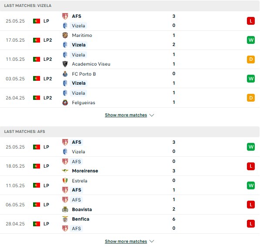Click the red L badge for AFS vs Vizela
The image size is (260, 248).
251,21
